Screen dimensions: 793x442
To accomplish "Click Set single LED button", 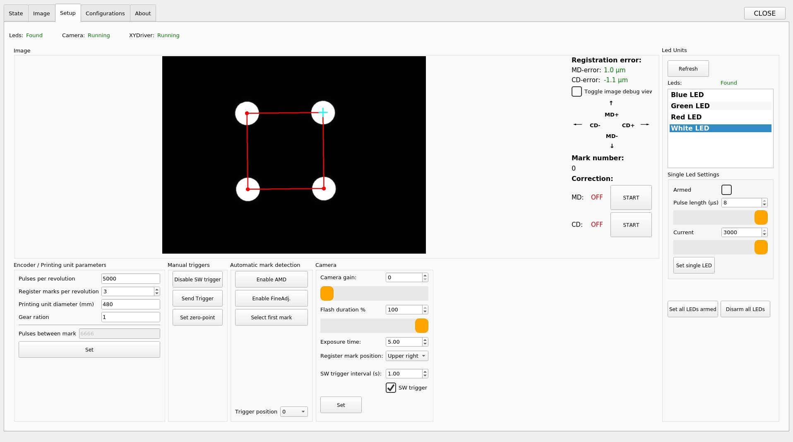I will click(694, 266).
